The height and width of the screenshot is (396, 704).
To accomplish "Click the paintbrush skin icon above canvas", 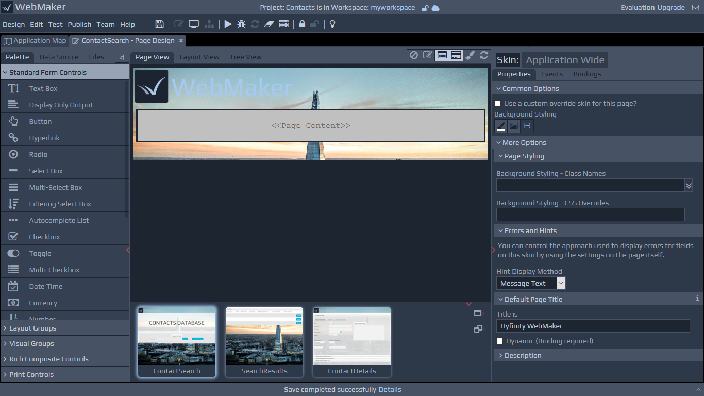I will coord(470,55).
